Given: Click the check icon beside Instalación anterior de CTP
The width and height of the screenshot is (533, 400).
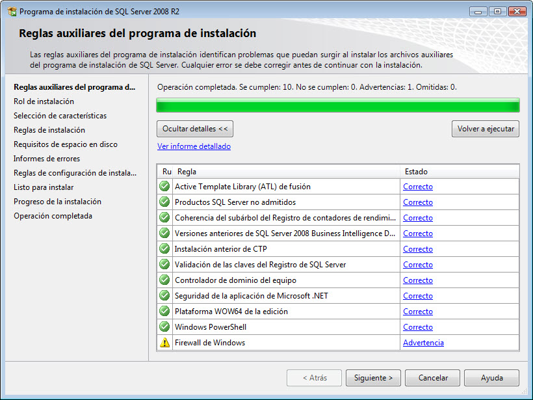Looking at the screenshot, I should (164, 249).
